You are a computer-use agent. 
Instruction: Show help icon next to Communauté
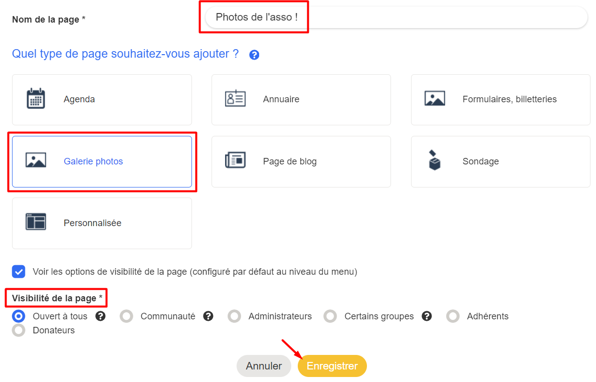209,316
